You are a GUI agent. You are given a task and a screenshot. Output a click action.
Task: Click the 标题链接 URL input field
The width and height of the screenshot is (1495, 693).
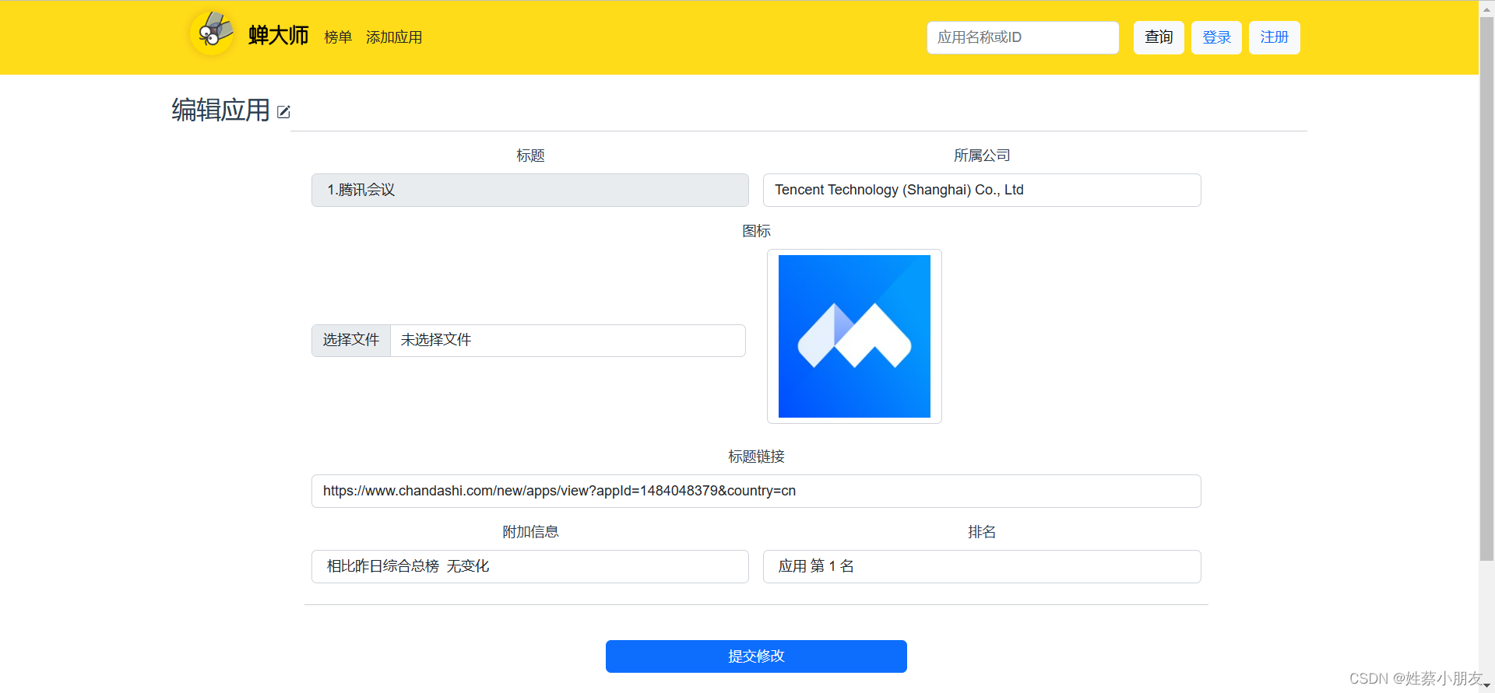[756, 491]
